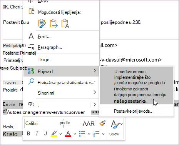Viewport: 179px width, 145px height.
Task: Click the Font letter A icon
Action: click(31, 37)
